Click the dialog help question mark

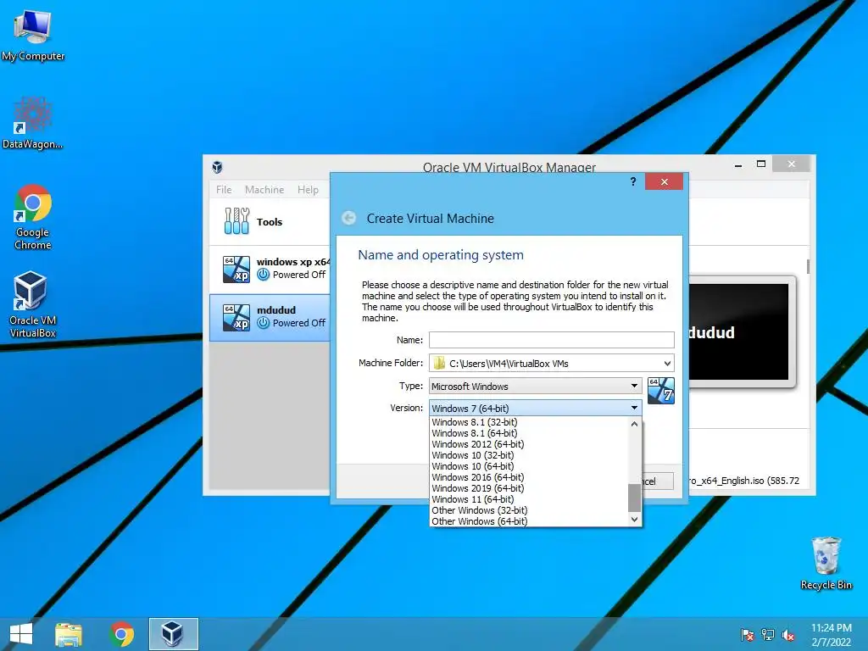click(x=632, y=181)
